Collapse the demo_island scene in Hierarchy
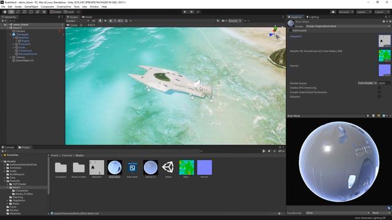This screenshot has width=392, height=220. click(x=8, y=24)
